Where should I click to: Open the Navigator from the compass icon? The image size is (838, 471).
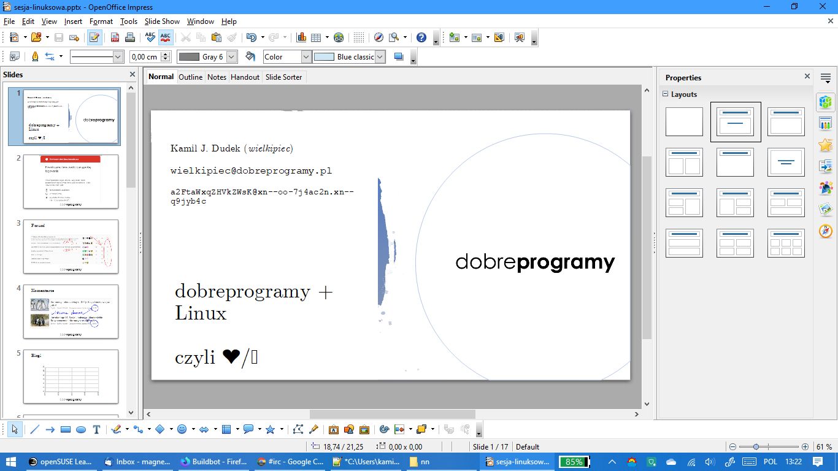point(379,37)
